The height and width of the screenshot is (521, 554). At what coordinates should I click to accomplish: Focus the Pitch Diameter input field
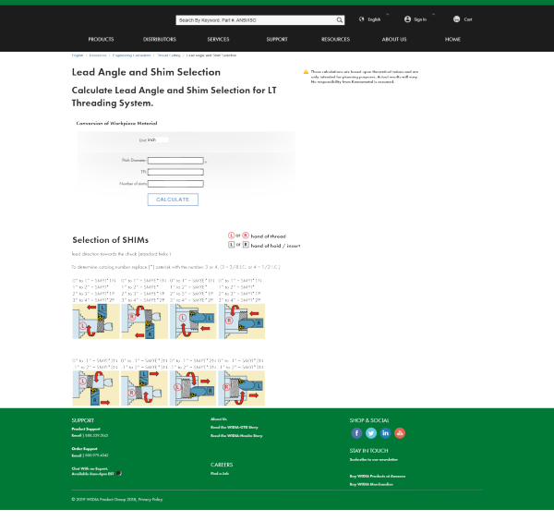(175, 161)
